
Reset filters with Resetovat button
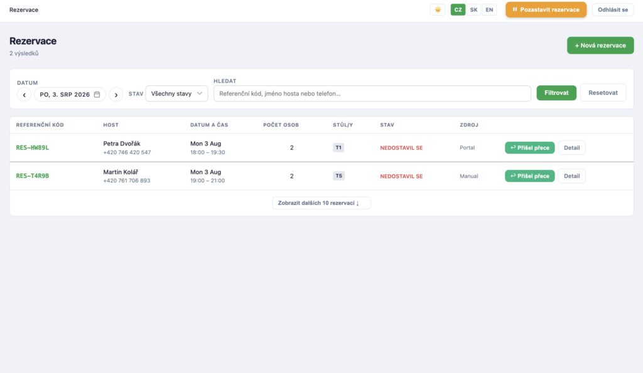603,93
